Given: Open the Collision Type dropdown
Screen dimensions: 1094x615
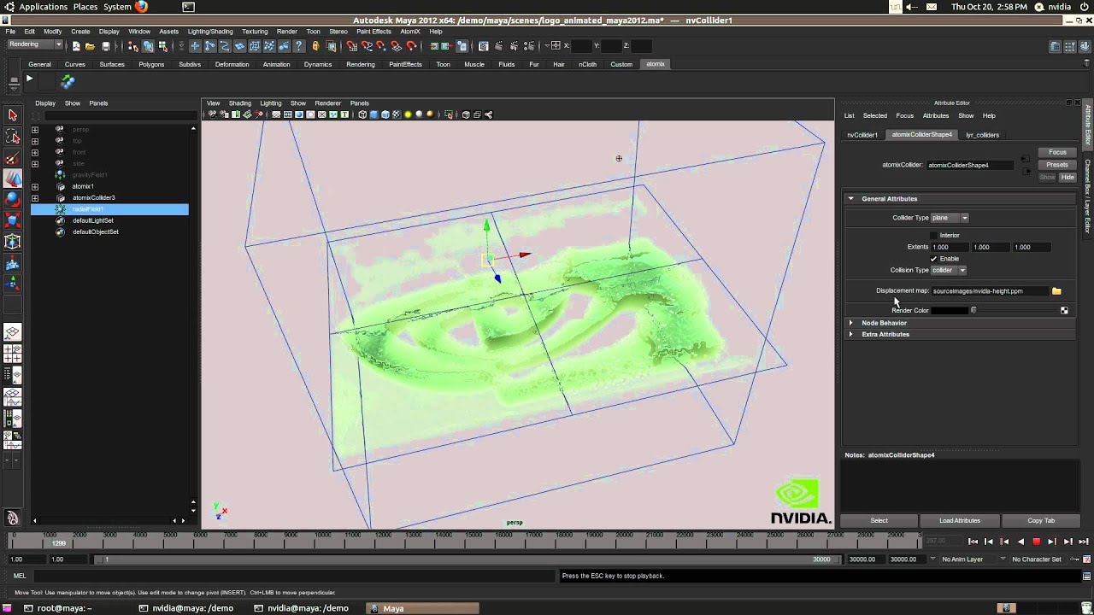Looking at the screenshot, I should click(949, 270).
